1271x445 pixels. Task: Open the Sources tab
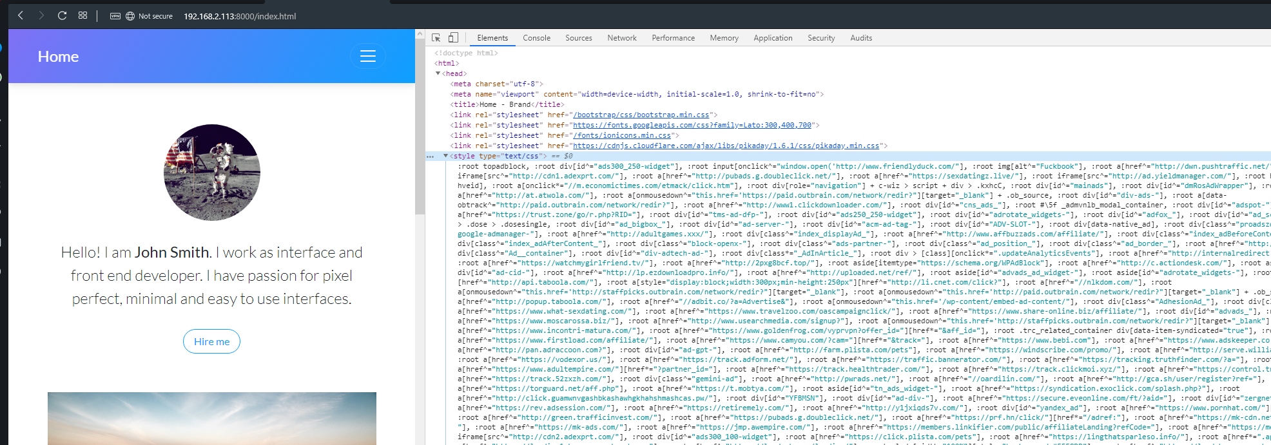579,38
